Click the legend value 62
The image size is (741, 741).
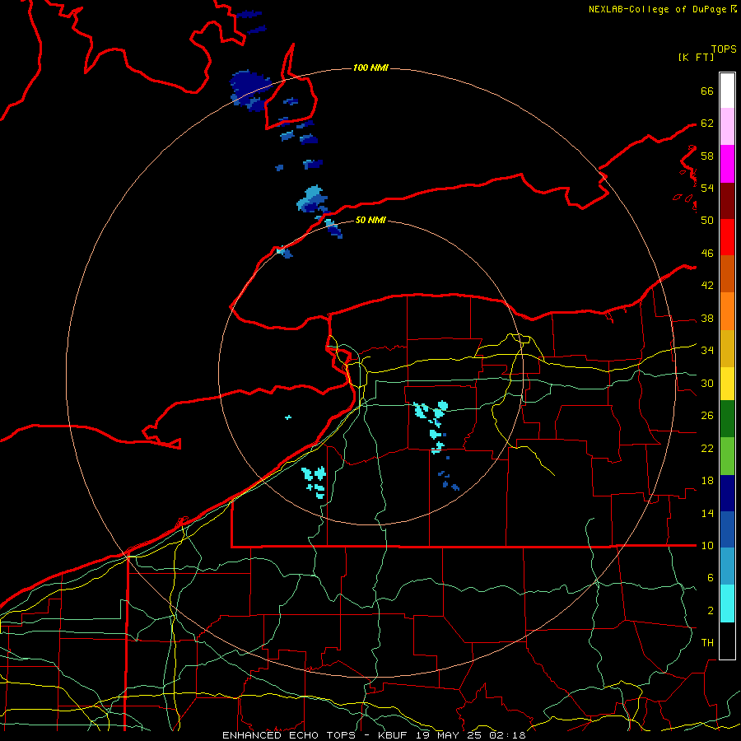[x=707, y=123]
